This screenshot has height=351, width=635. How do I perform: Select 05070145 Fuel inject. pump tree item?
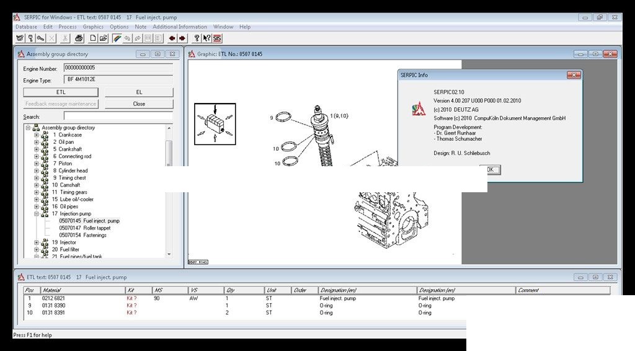(x=89, y=221)
